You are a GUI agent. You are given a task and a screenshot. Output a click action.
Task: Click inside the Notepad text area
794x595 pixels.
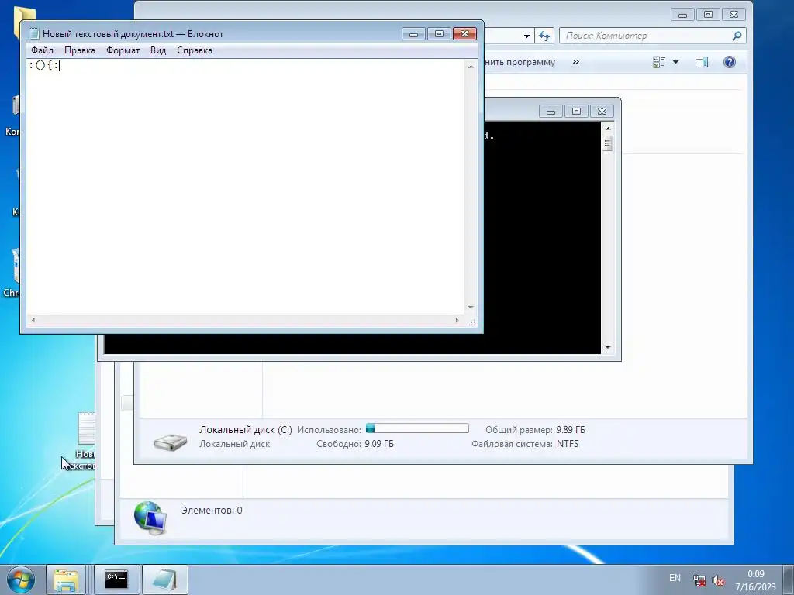click(246, 187)
